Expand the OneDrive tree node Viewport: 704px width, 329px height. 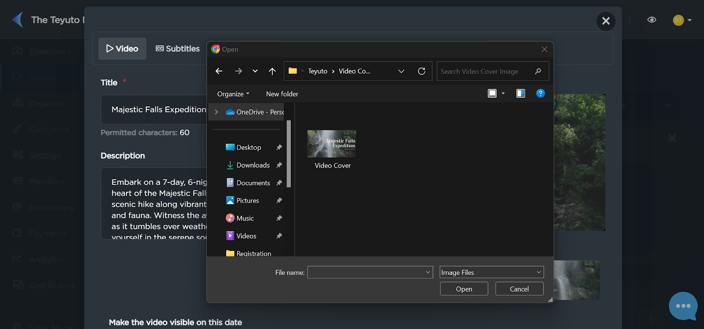pos(216,112)
